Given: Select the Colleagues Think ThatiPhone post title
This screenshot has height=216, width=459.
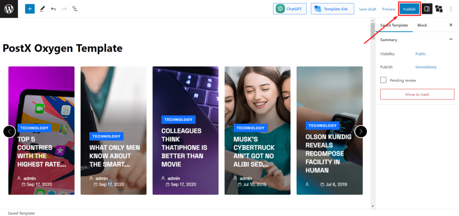Looking at the screenshot, I should pyautogui.click(x=184, y=147).
